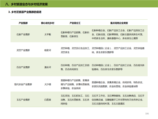Click the 杨家河 village cell

[47, 50]
